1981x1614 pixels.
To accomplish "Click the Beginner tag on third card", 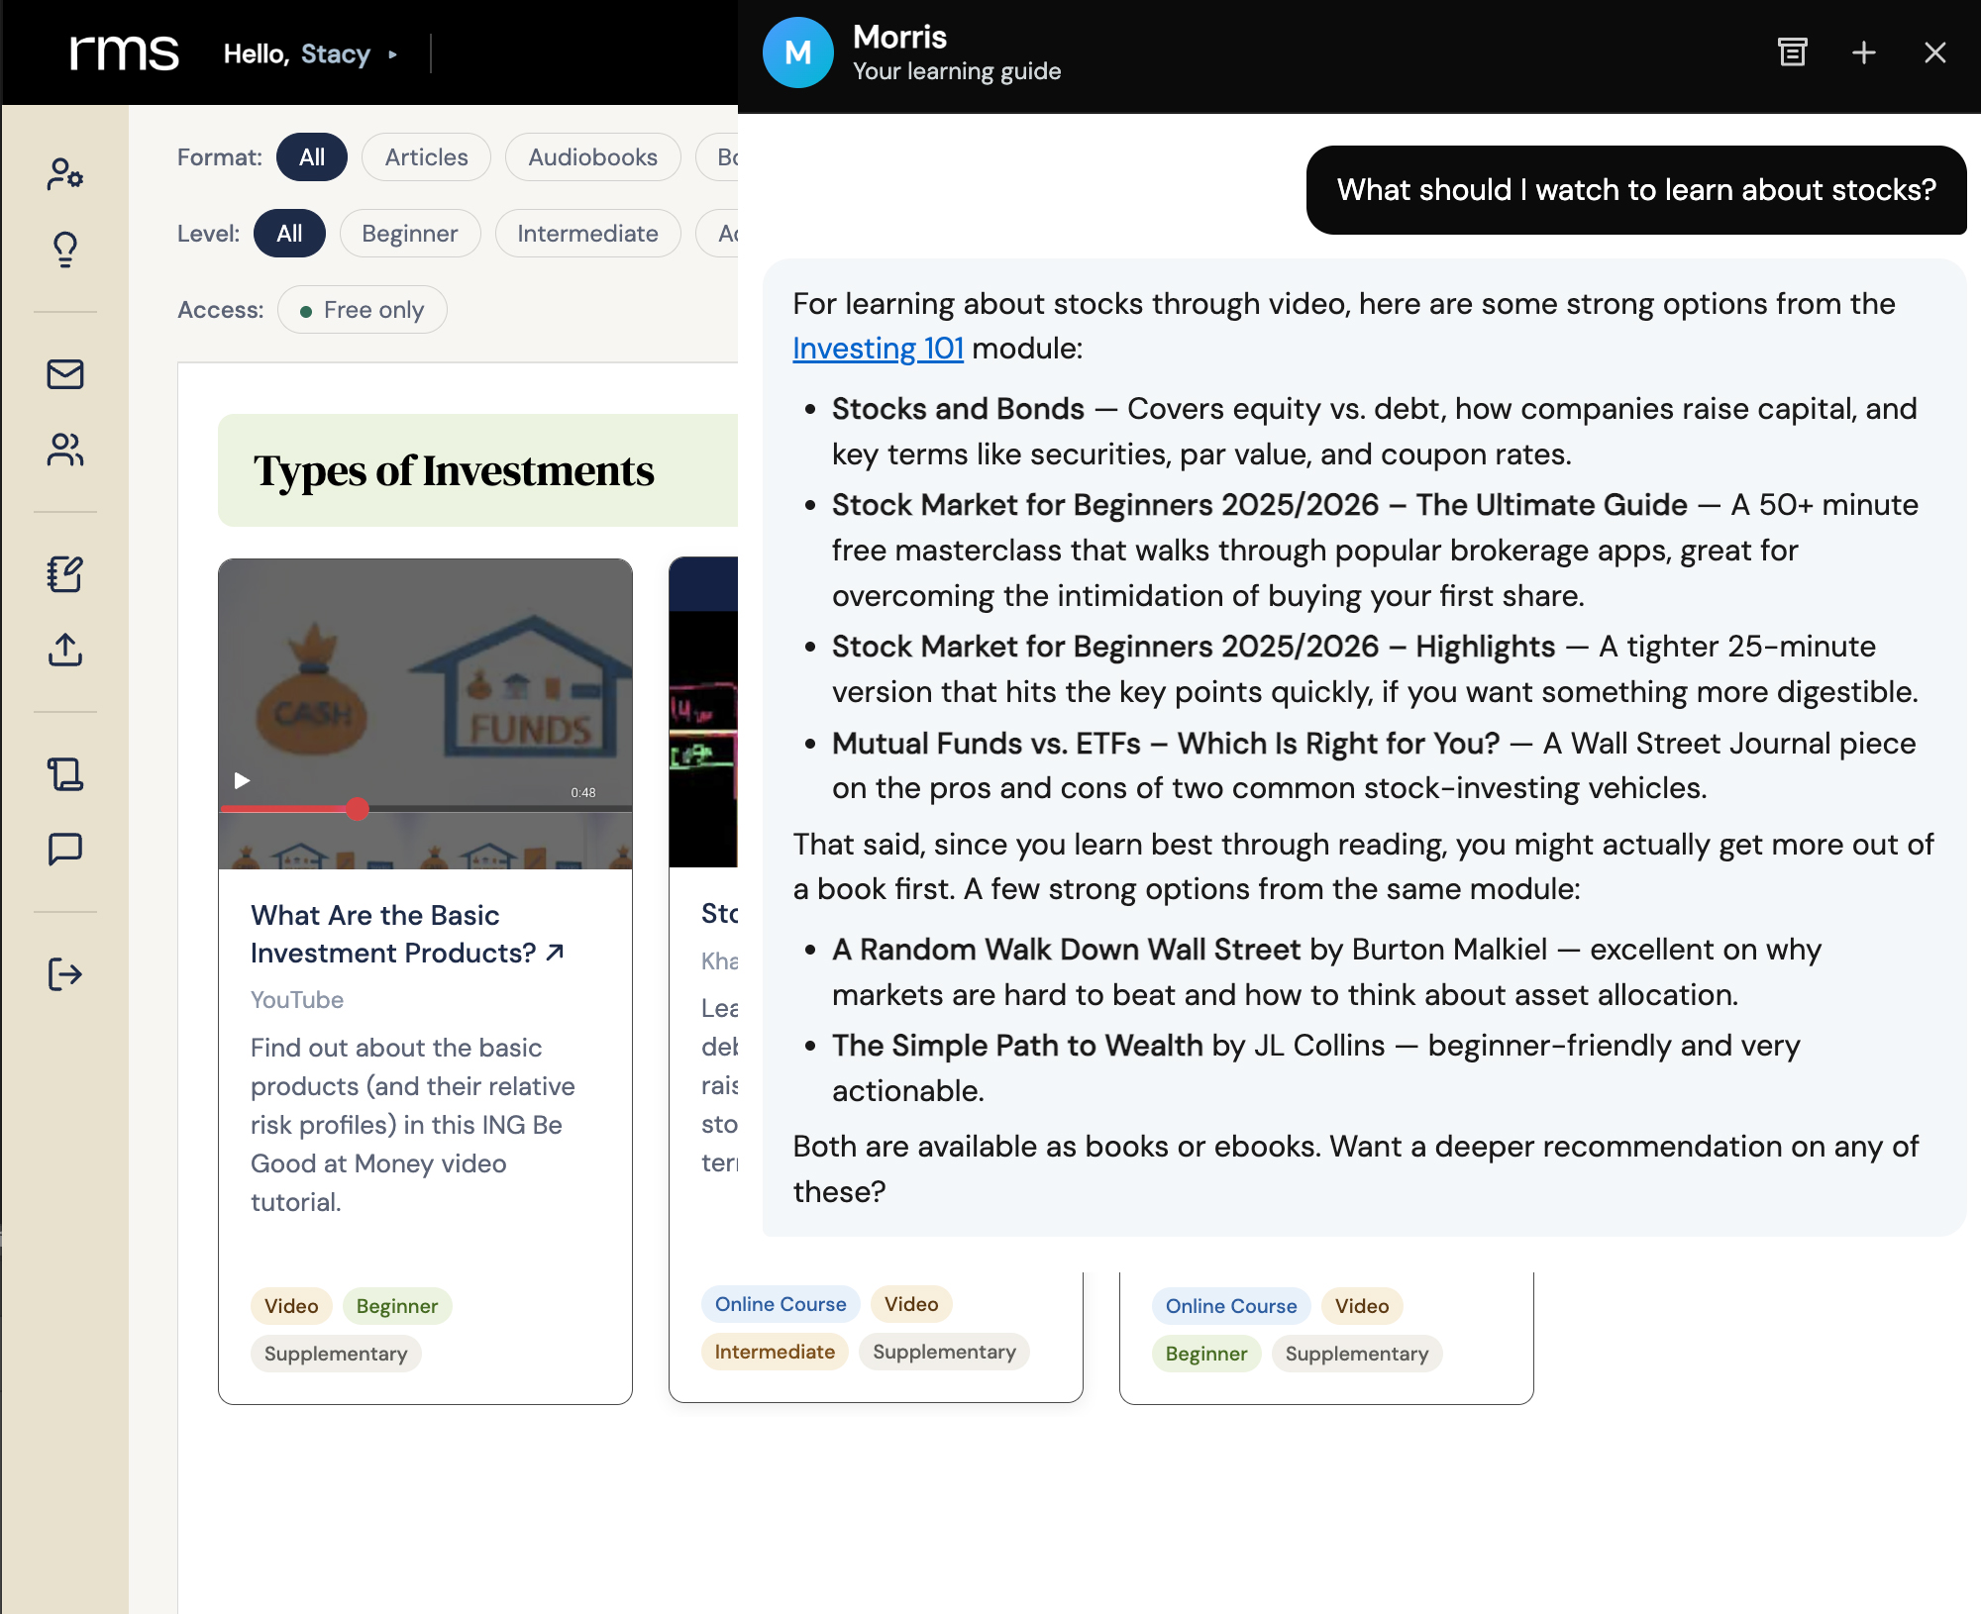I will 1206,1354.
